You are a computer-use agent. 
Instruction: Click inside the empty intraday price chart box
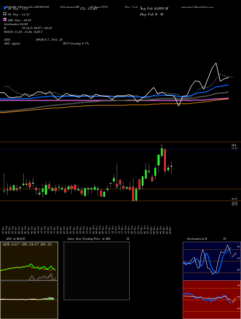96,271
